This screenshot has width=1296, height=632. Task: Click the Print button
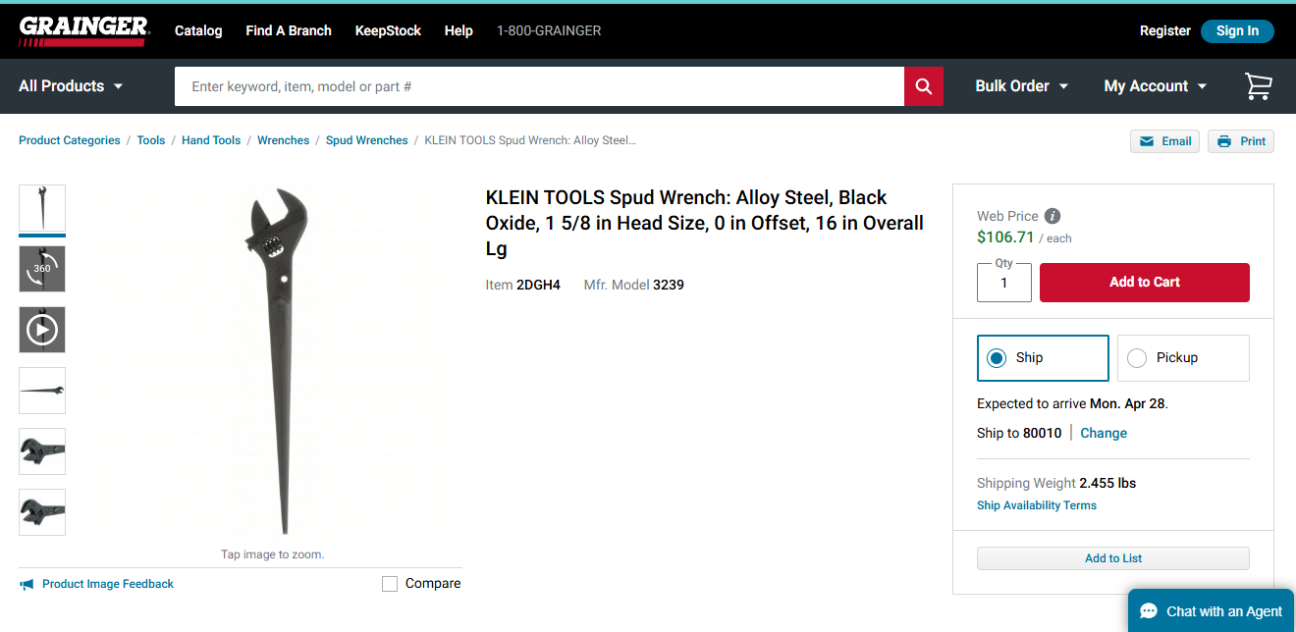1241,141
